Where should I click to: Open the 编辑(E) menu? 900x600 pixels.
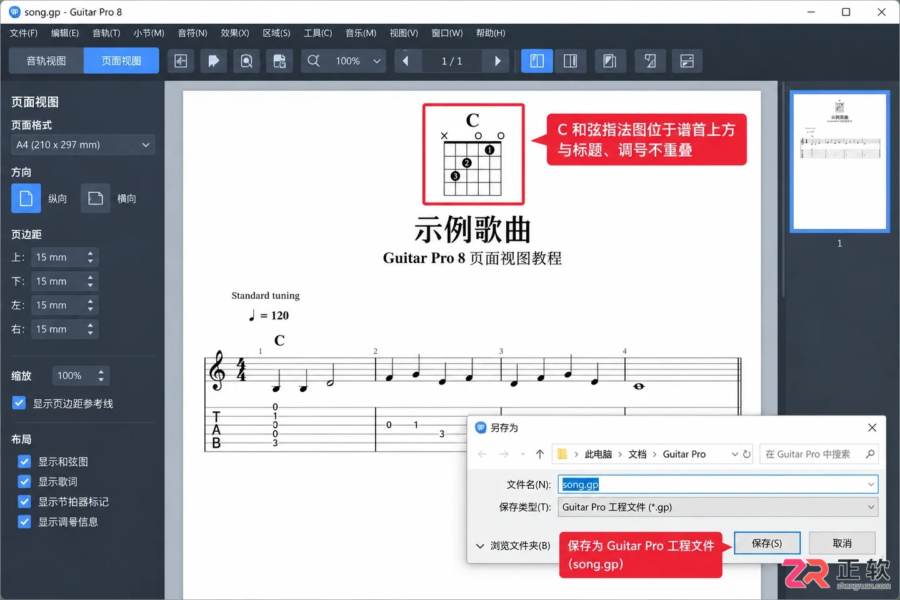65,33
